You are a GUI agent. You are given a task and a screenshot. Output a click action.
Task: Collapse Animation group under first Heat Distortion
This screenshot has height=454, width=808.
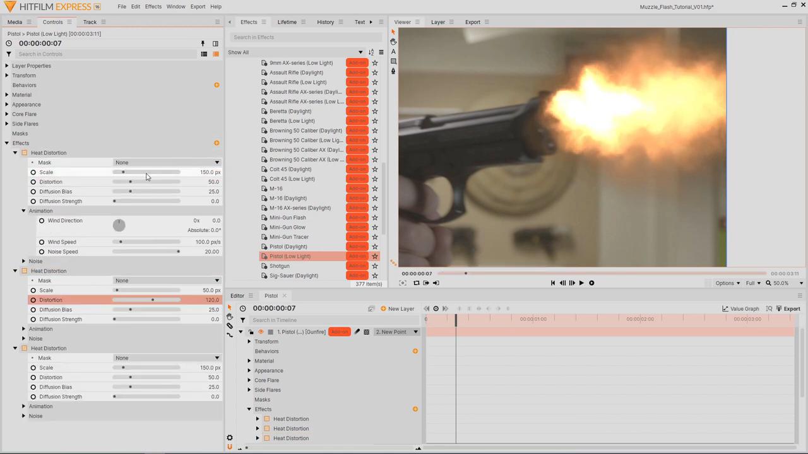click(24, 211)
